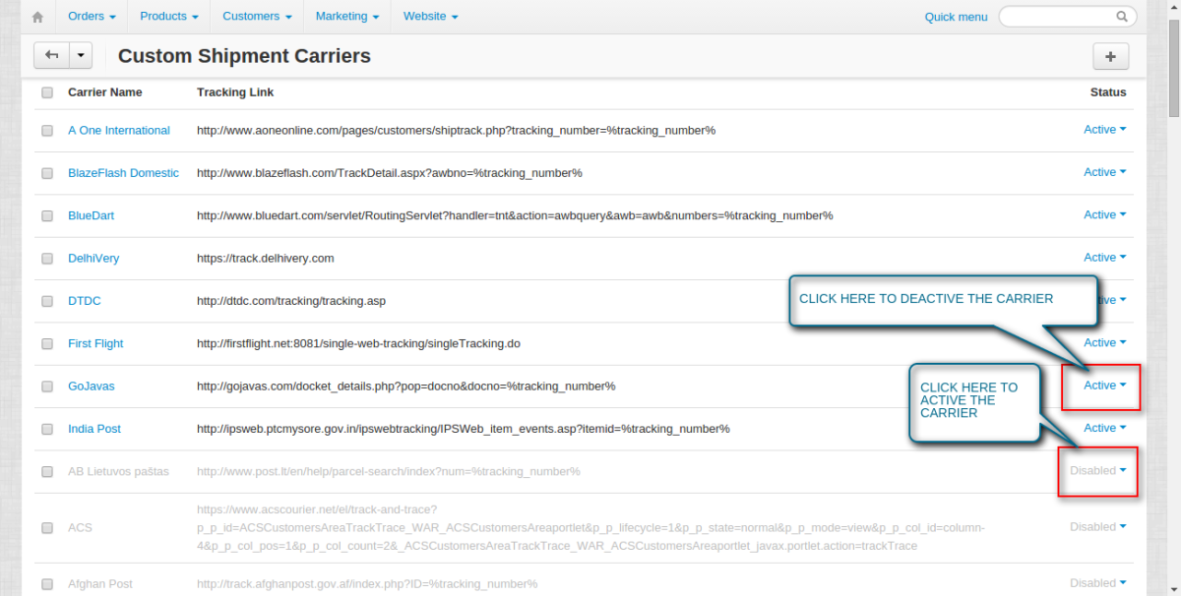Click the track.delhivery.com tracking link text
Image resolution: width=1181 pixels, height=596 pixels.
coord(266,258)
